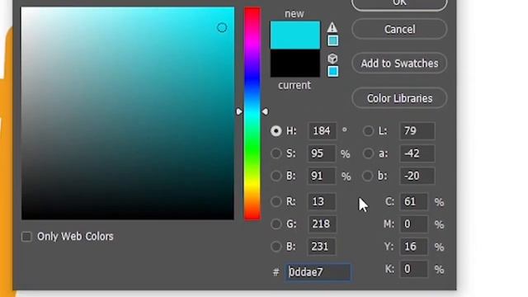
Task: Select the L lightness radio button
Action: (x=368, y=131)
